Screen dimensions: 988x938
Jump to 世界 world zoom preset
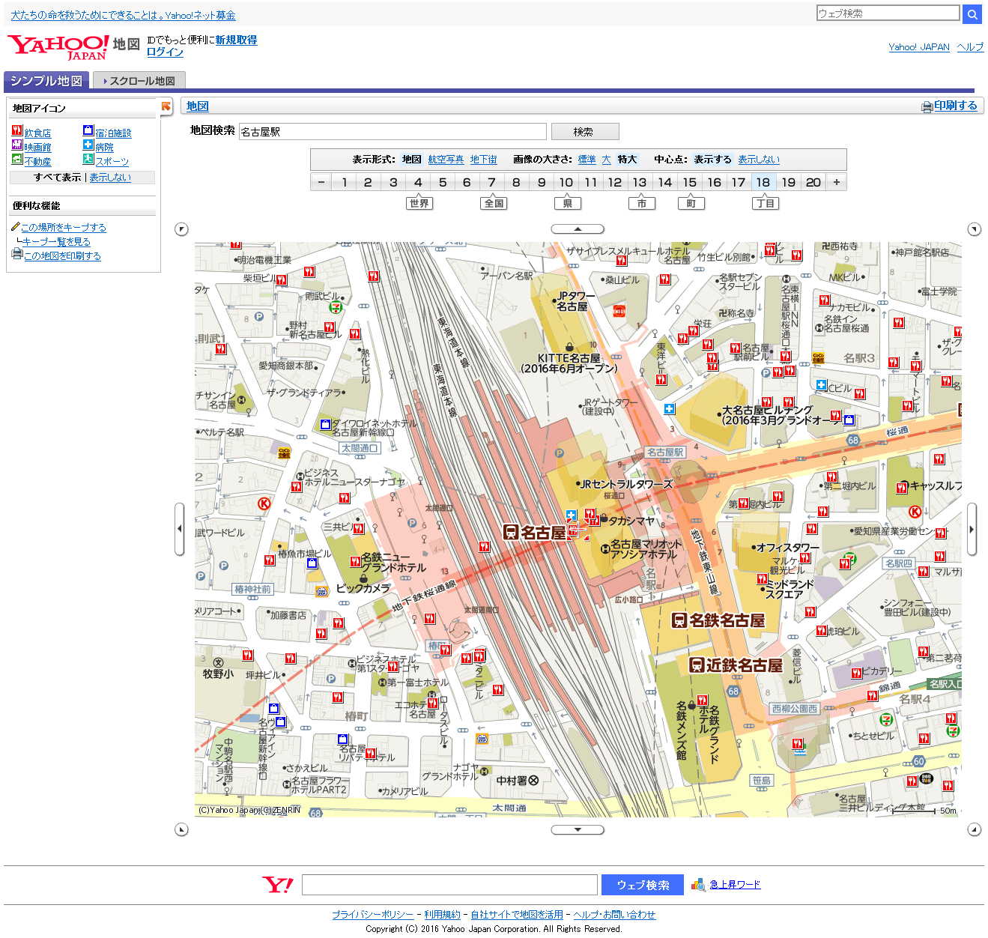click(x=419, y=203)
